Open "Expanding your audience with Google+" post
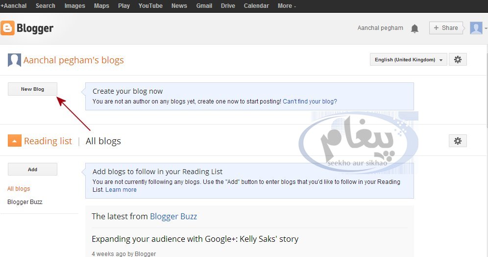Viewport: 488px width, 257px height. tap(195, 239)
